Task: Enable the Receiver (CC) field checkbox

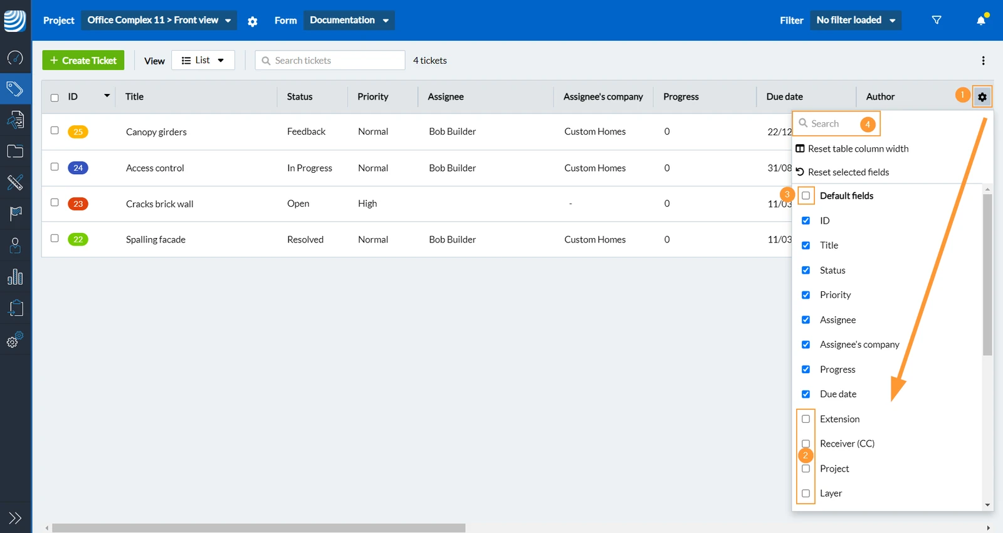Action: click(x=806, y=443)
